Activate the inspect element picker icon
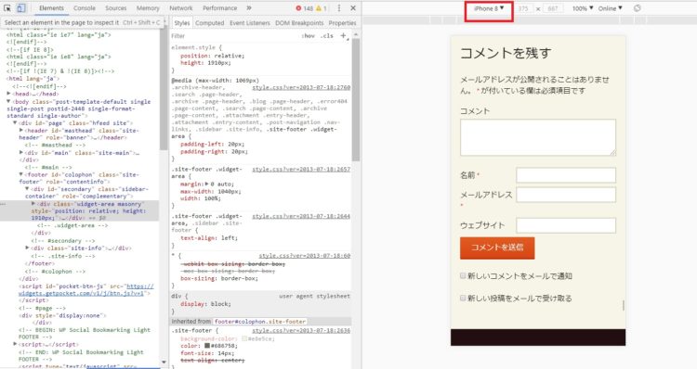Screen dimensions: 697x369 pyautogui.click(x=7, y=8)
